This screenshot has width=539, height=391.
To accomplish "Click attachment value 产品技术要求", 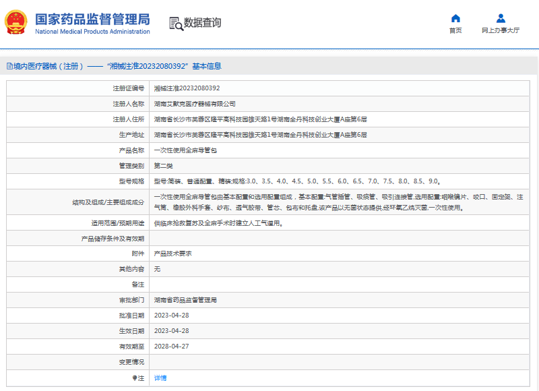I will [173, 253].
